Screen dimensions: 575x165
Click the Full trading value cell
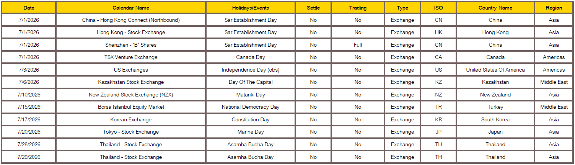coord(358,45)
